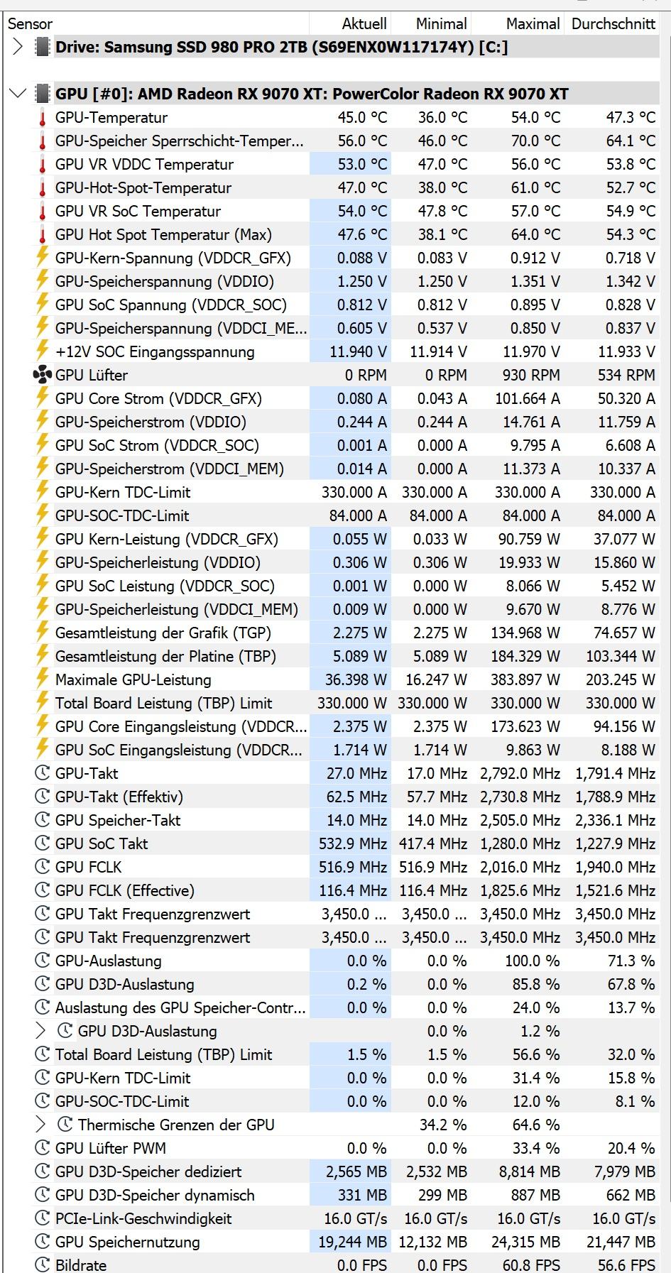Image resolution: width=671 pixels, height=1273 pixels.
Task: Click the Sensor column header
Action: click(31, 23)
